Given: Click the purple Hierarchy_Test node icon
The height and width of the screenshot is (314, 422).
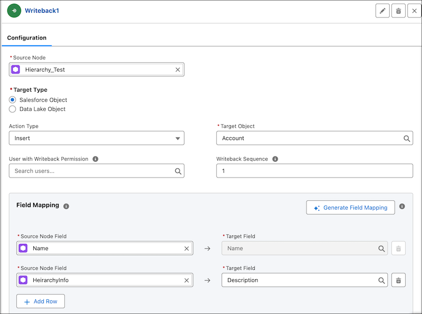Looking at the screenshot, I should coord(16,70).
